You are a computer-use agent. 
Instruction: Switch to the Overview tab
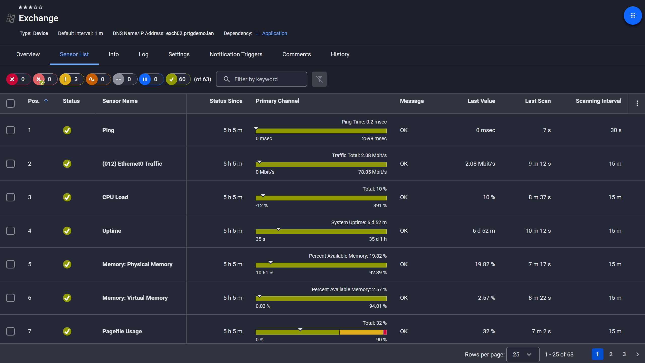tap(28, 54)
